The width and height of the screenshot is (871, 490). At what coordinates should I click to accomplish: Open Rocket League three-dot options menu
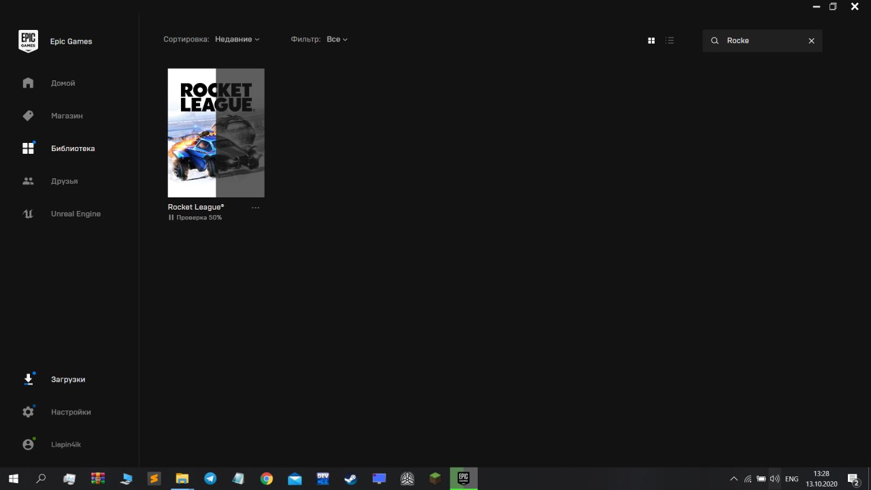(x=256, y=208)
